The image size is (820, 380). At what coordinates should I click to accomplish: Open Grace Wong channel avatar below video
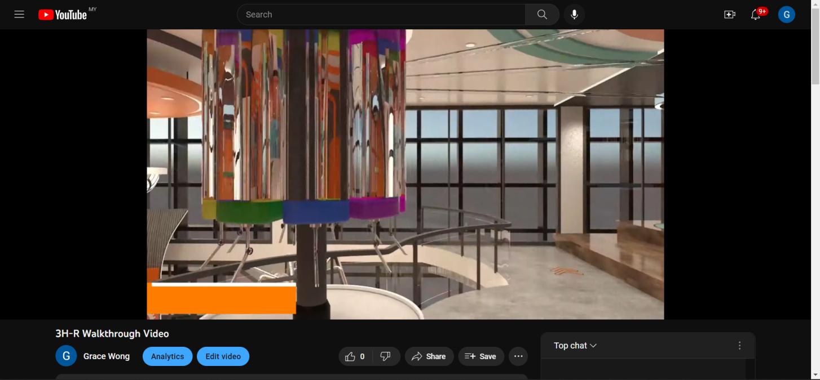point(66,356)
